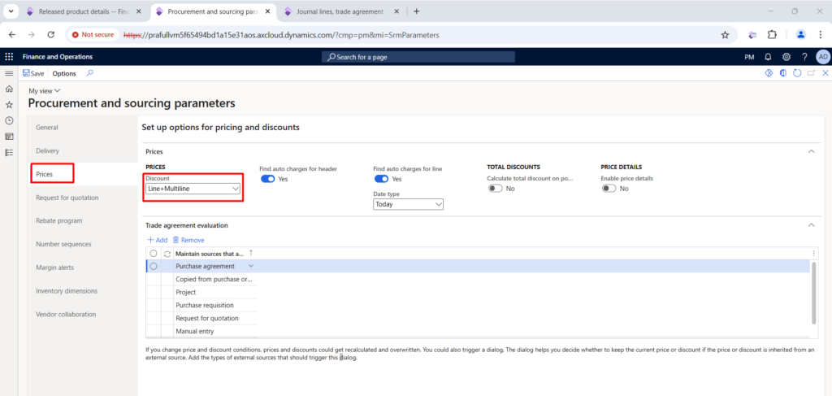Open the browser profile icon

click(800, 34)
